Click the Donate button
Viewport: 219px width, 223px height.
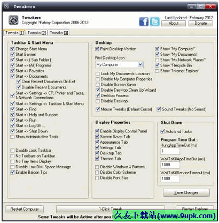(201, 24)
